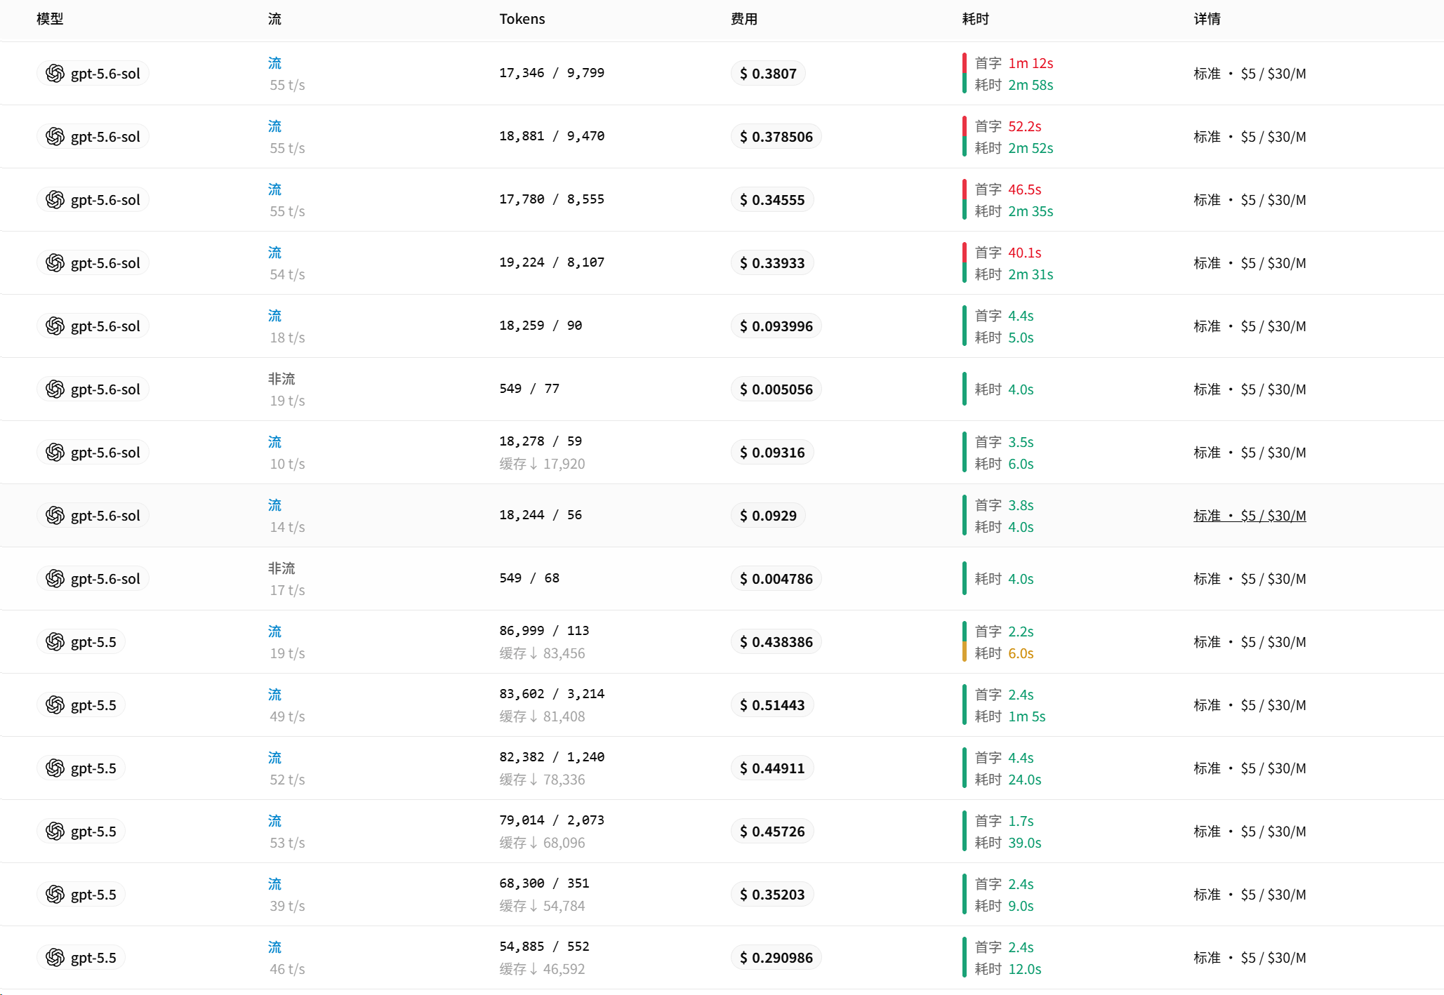
Task: Open pricing details in the $0.290986 row
Action: pyautogui.click(x=1250, y=958)
